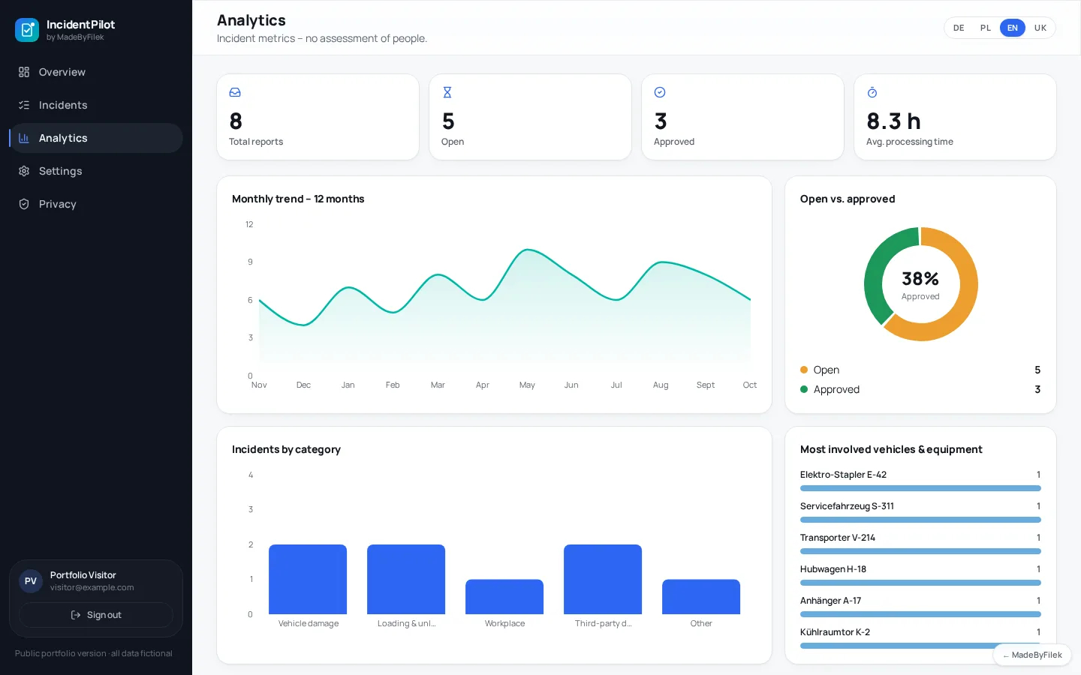1081x675 pixels.
Task: Go to the Incidents page
Action: click(96, 105)
